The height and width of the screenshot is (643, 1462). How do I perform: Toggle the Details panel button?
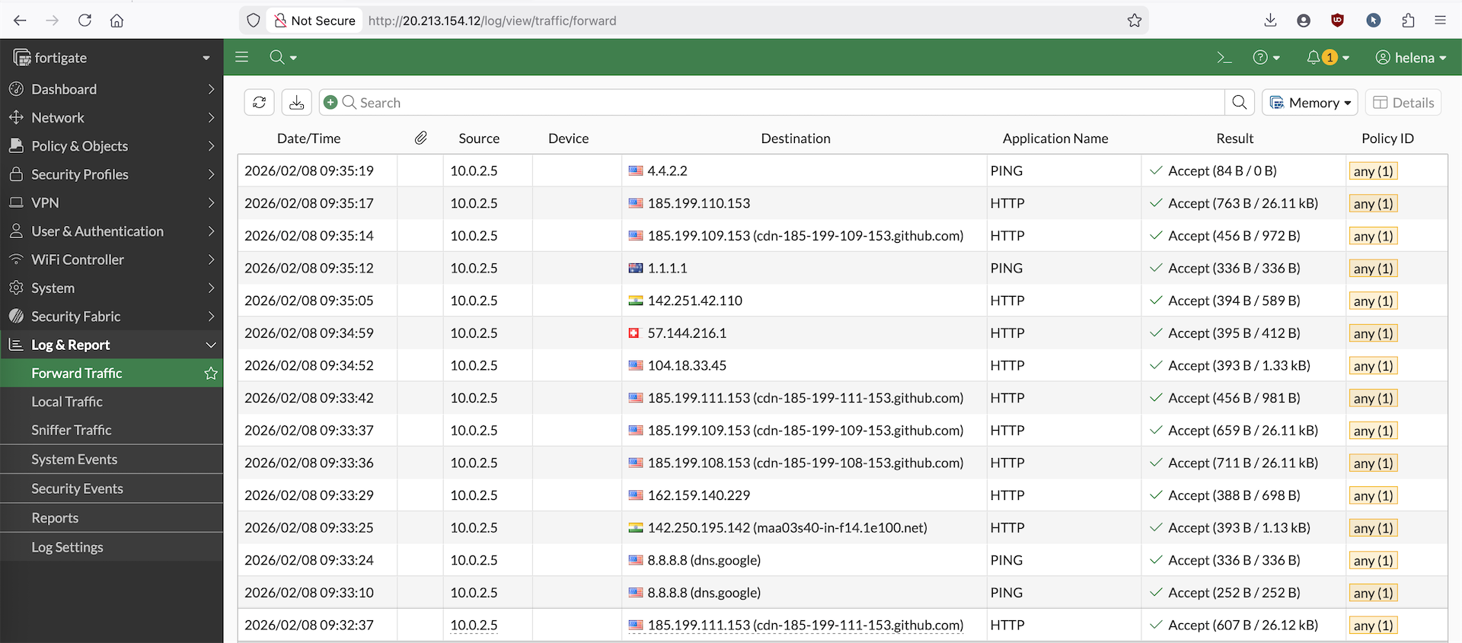click(1403, 103)
